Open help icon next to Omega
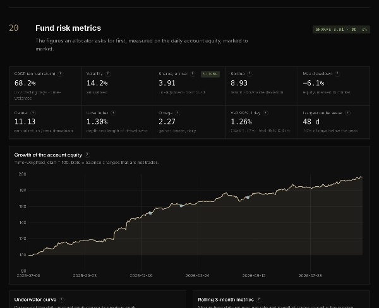 coord(177,113)
